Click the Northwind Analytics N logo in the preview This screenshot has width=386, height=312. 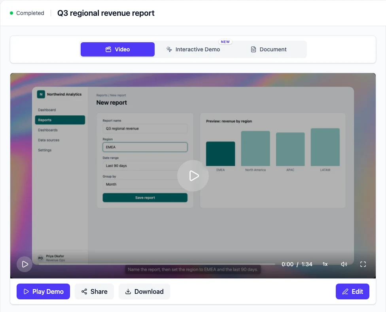(x=41, y=94)
